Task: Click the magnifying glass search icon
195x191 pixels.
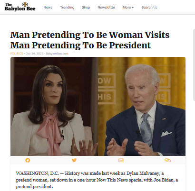Action: [x=155, y=7]
